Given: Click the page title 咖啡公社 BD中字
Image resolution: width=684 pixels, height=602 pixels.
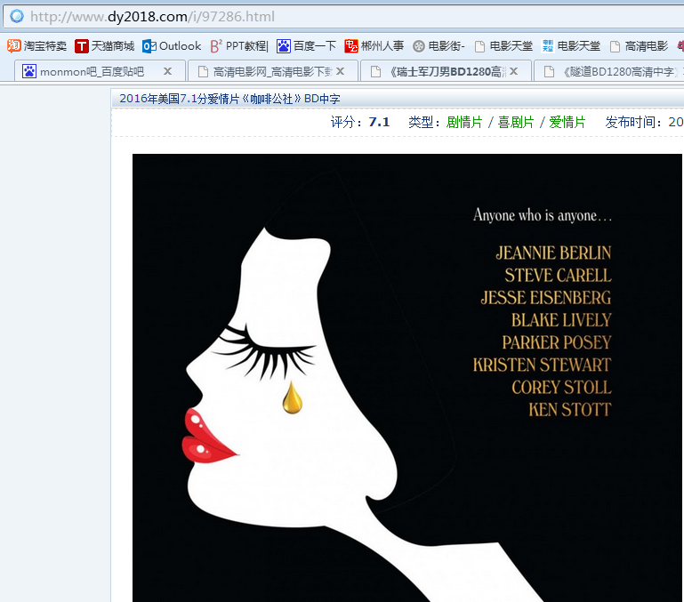Looking at the screenshot, I should 229,99.
